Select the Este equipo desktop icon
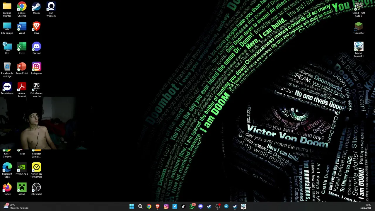The width and height of the screenshot is (375, 211). (7, 28)
